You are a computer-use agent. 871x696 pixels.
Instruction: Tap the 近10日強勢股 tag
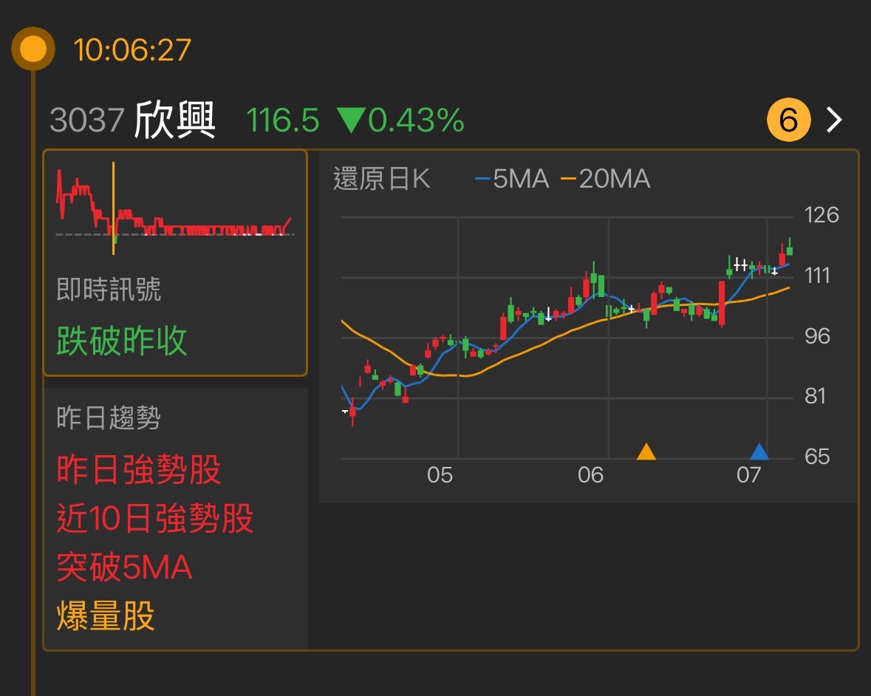pyautogui.click(x=155, y=519)
